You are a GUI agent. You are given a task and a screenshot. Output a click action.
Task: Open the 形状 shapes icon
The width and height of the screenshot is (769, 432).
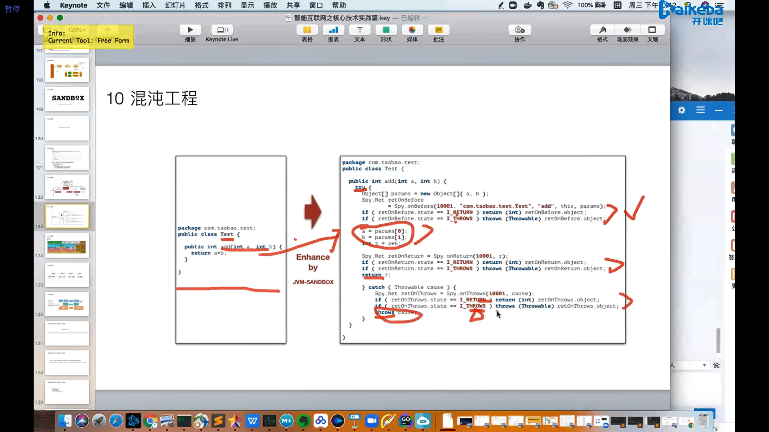[386, 30]
